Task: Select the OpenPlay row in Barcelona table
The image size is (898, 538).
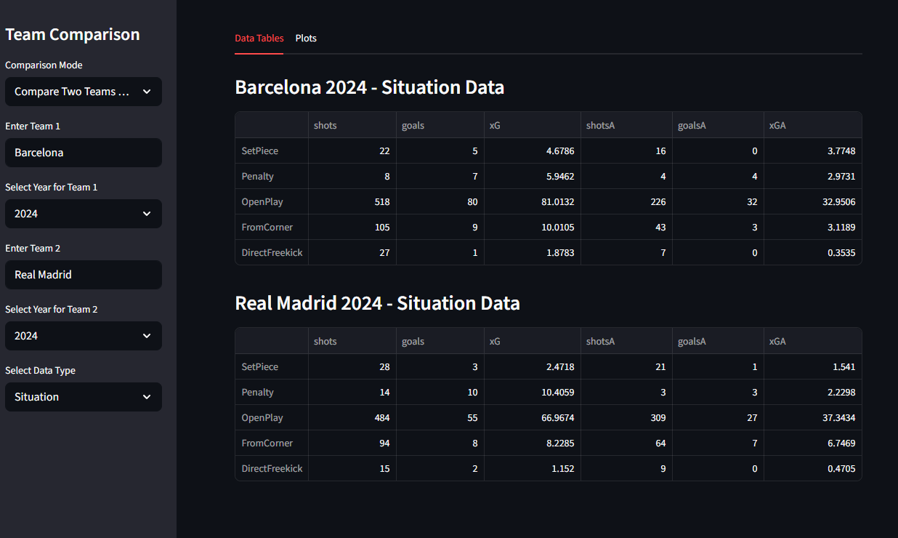Action: pyautogui.click(x=272, y=202)
